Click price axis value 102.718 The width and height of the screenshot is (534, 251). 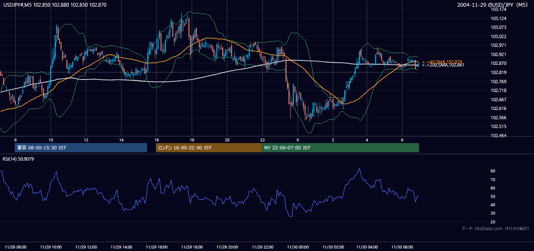tap(498, 90)
